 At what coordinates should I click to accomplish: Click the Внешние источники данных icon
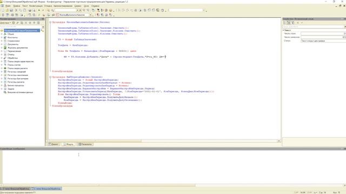click(5, 92)
